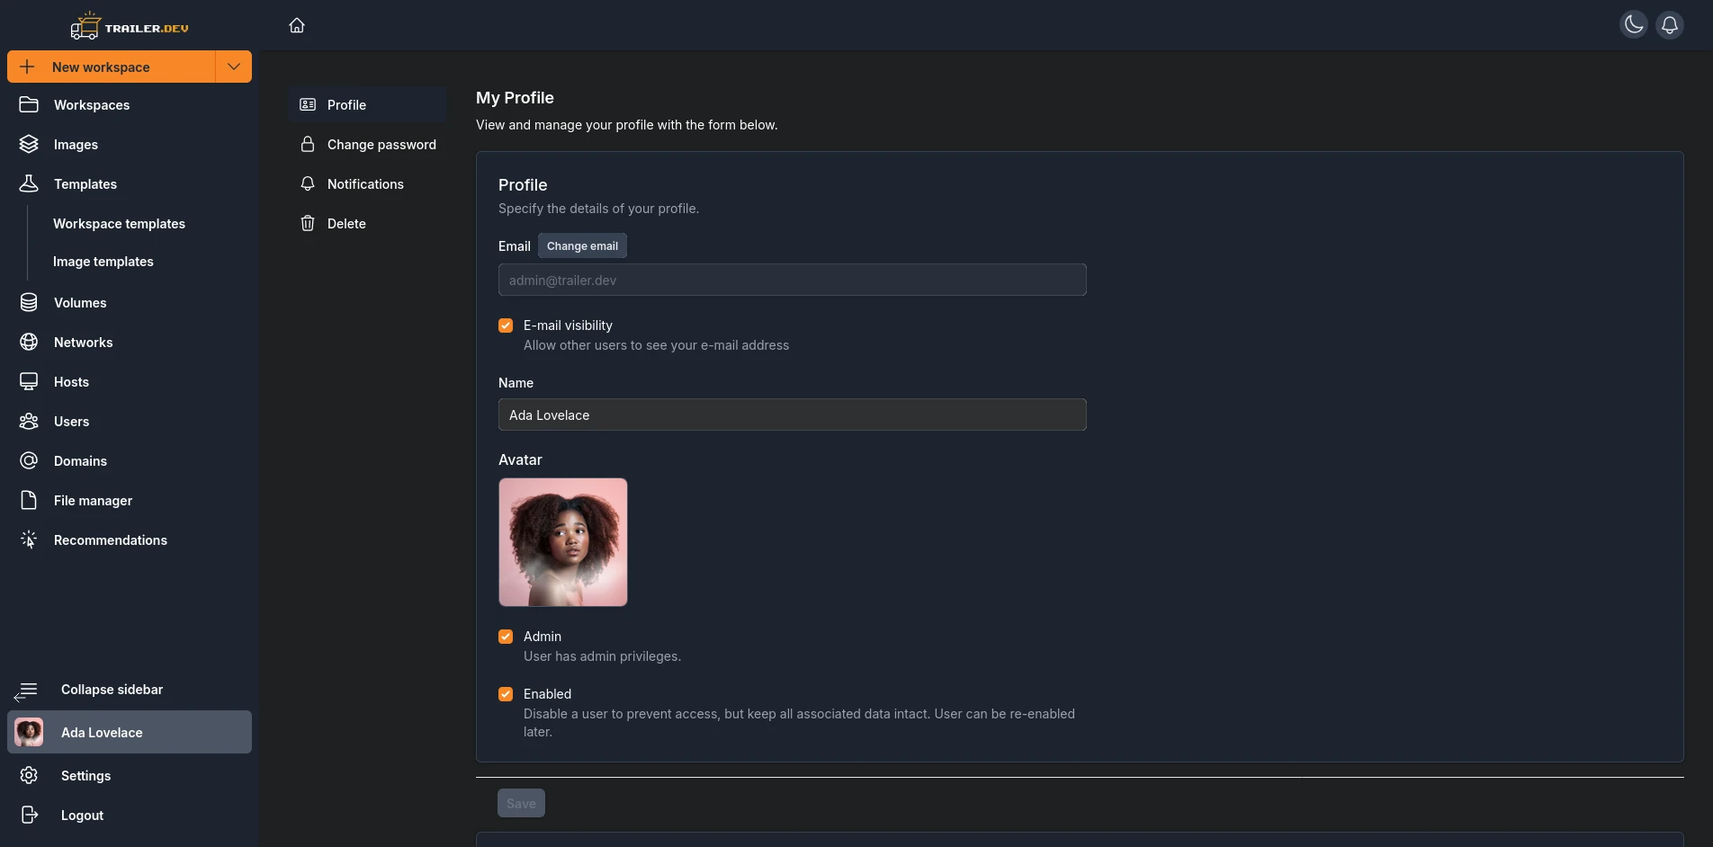Click the Name input field
Viewport: 1713px width, 847px height.
pos(792,415)
